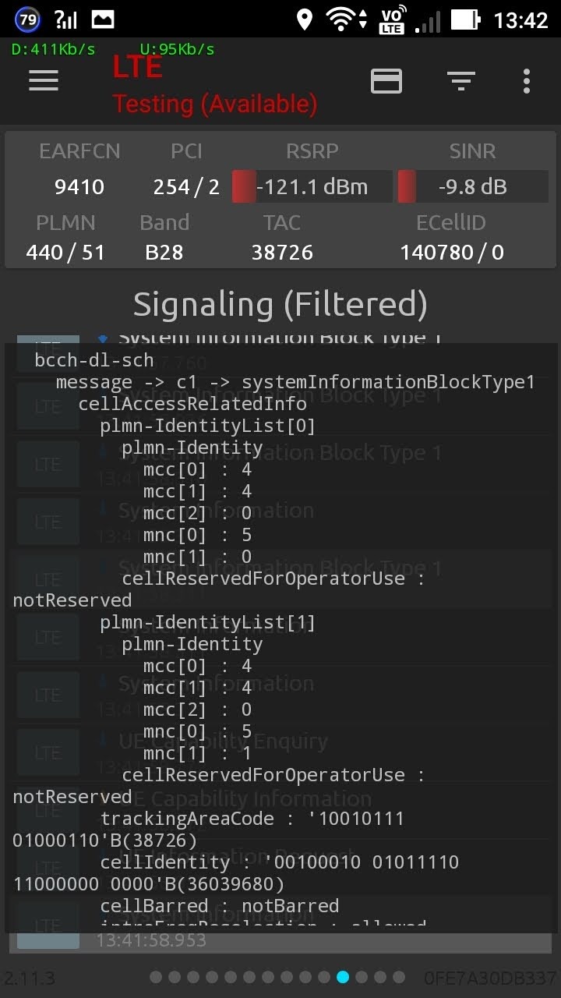The image size is (561, 998).
Task: Click the red RSRP level bar
Action: coord(244,187)
